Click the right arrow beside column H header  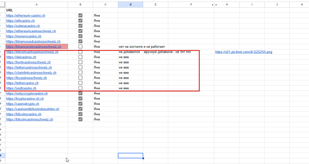pos(216,4)
